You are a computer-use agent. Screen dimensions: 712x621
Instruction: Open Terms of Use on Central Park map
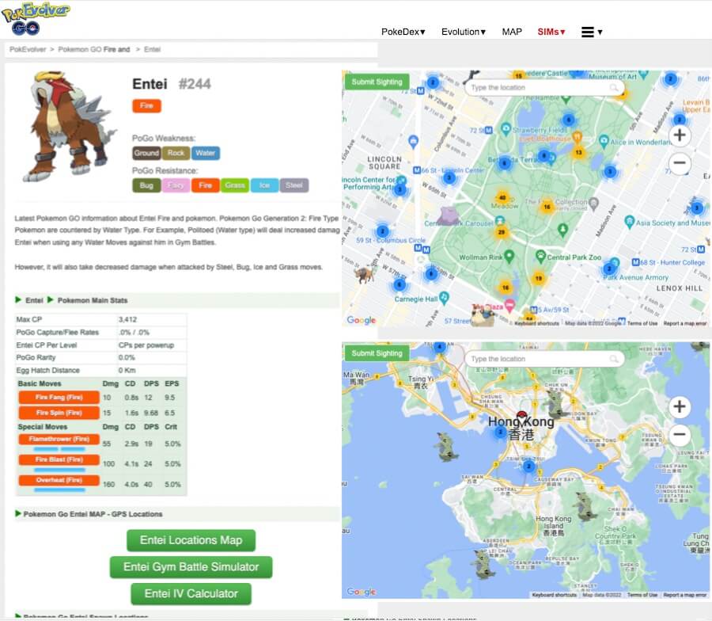coord(642,323)
